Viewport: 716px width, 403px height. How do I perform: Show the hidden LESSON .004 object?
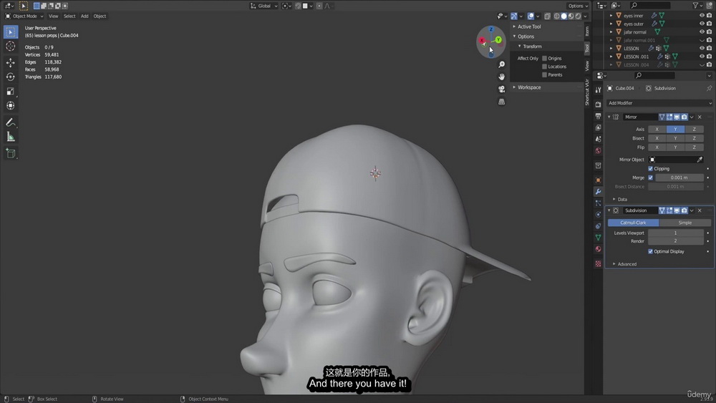click(x=702, y=65)
